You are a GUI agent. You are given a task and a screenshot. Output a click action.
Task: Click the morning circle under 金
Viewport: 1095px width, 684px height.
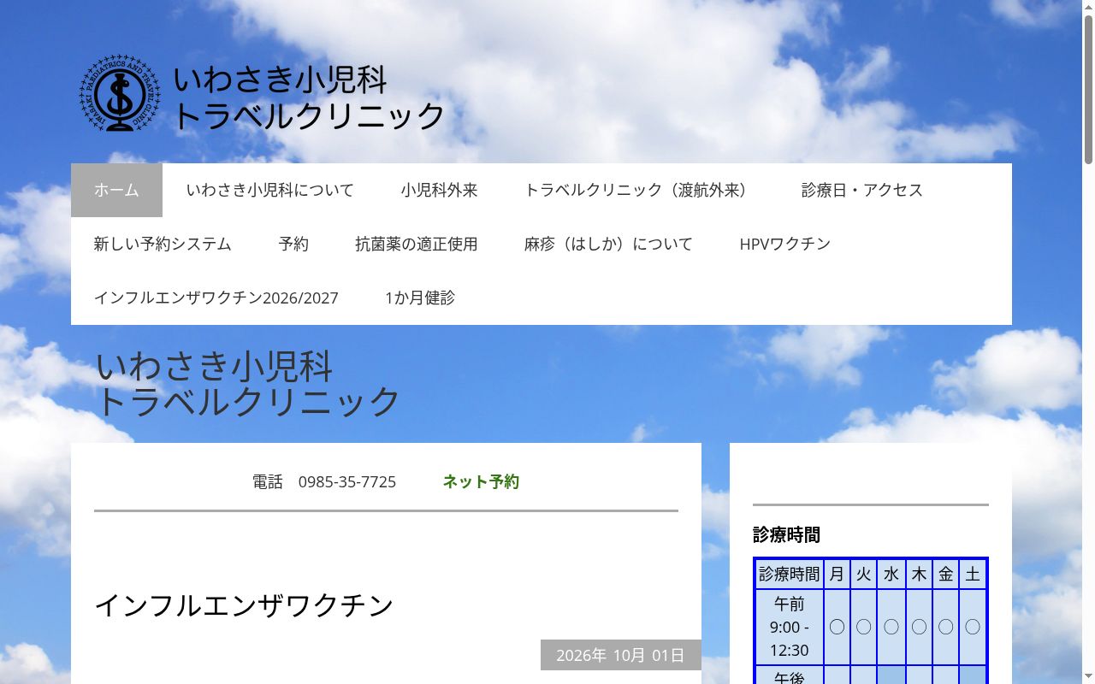click(x=945, y=627)
